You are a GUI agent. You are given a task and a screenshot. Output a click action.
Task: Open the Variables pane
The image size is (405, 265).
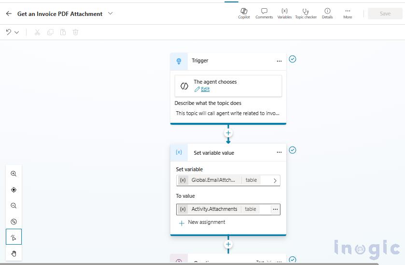[x=284, y=14]
